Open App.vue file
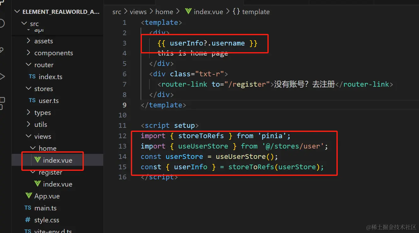The height and width of the screenshot is (233, 419). 47,196
